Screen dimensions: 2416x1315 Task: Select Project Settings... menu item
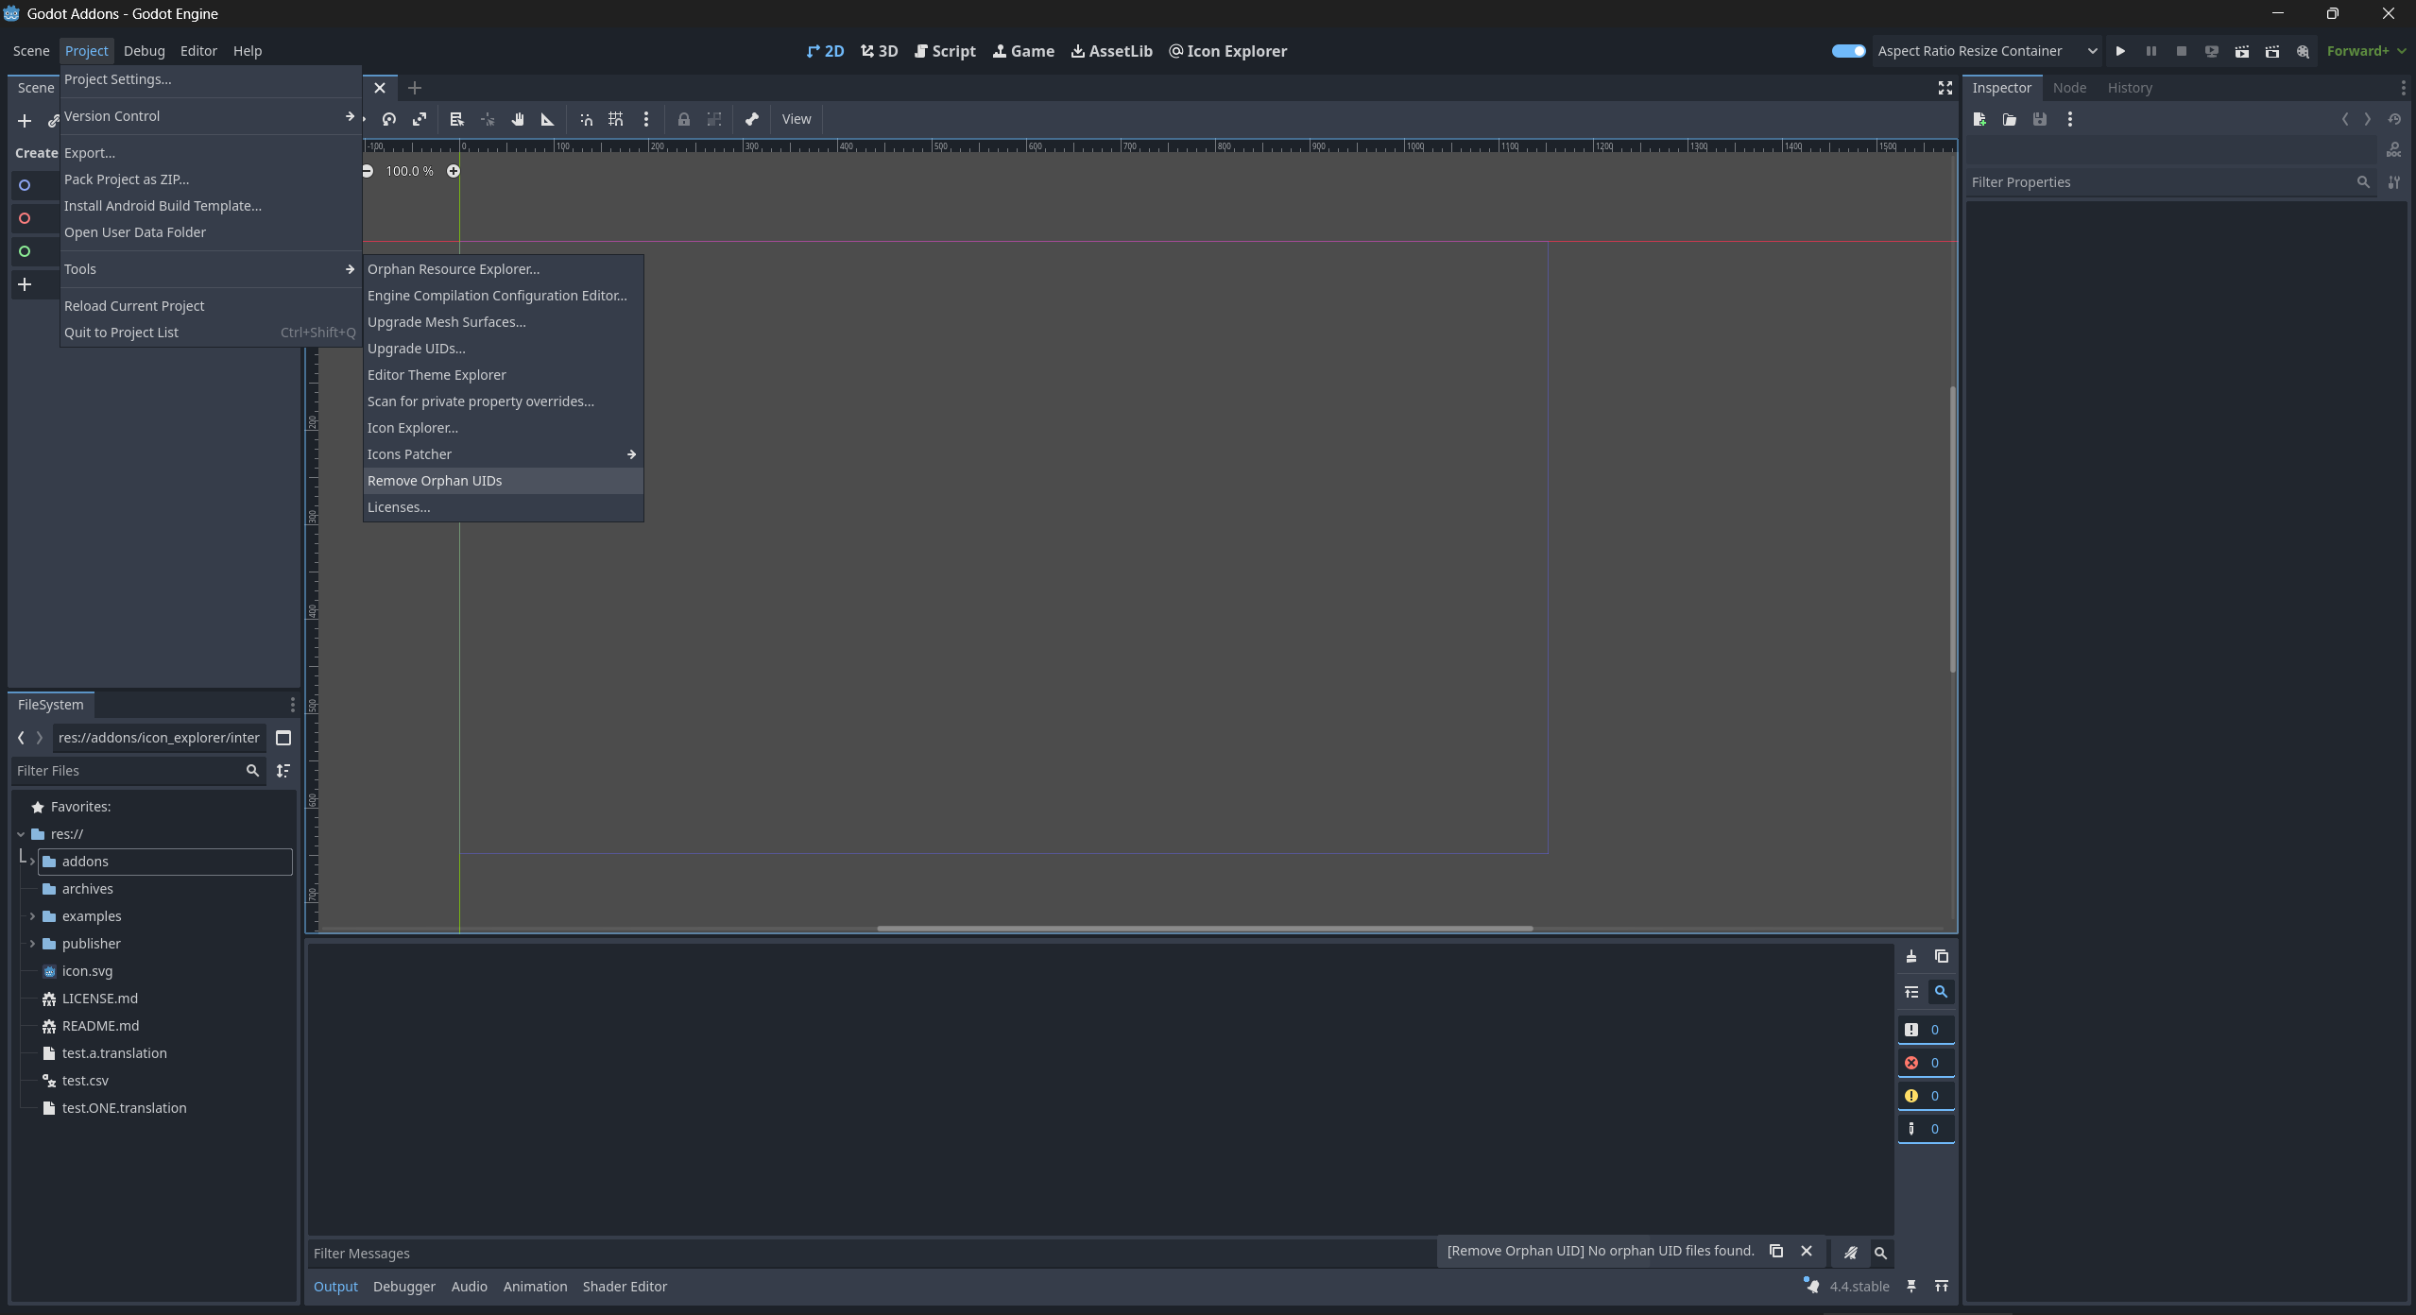[211, 79]
